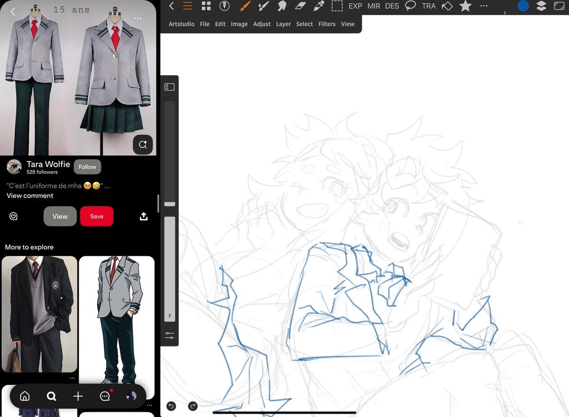Select the Eraser tool
This screenshot has height=417, width=569.
pyautogui.click(x=300, y=6)
